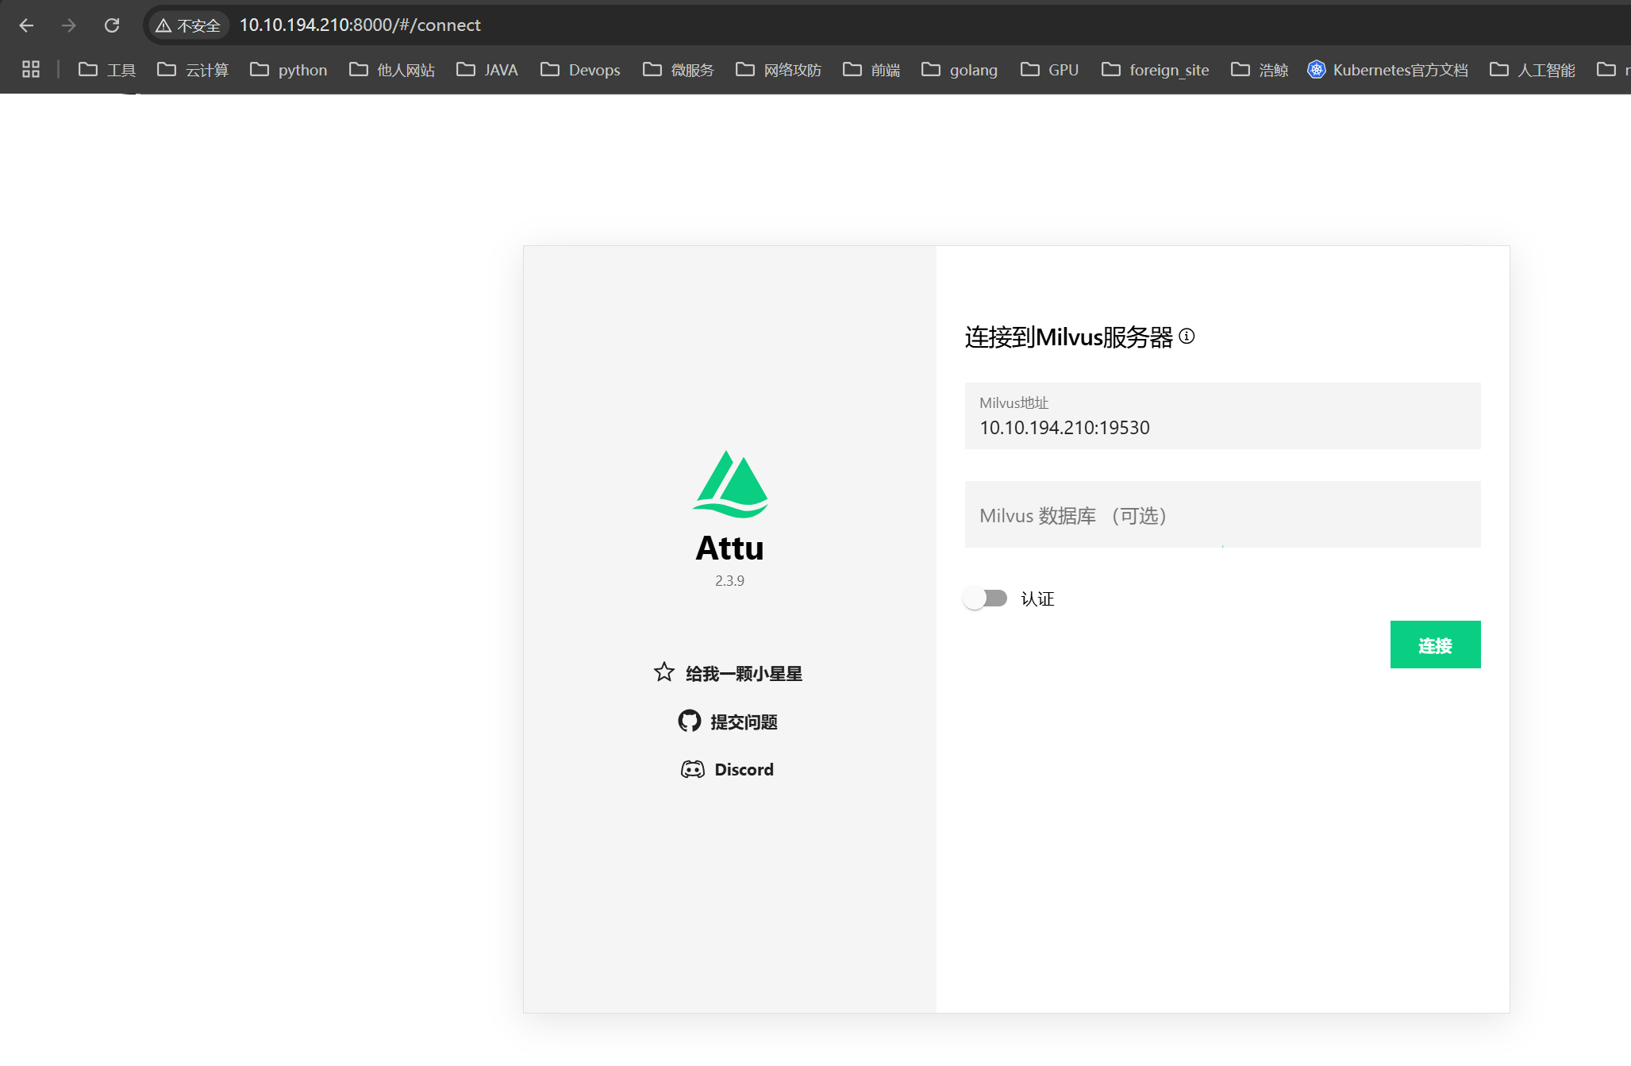The image size is (1631, 1066).
Task: Open the GPU bookmarks folder
Action: [x=1049, y=70]
